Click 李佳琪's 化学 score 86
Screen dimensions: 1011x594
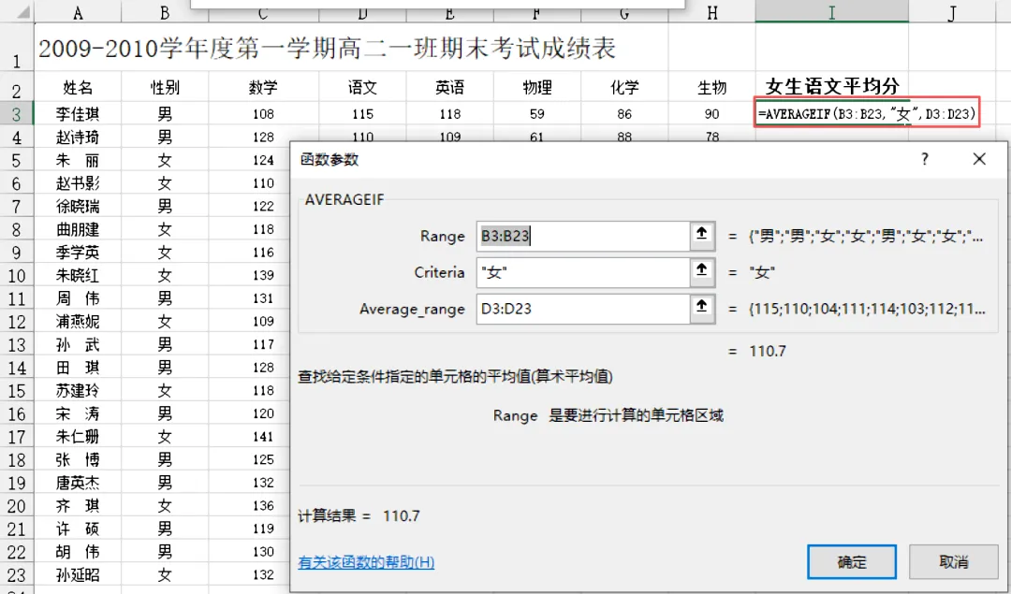pyautogui.click(x=624, y=114)
